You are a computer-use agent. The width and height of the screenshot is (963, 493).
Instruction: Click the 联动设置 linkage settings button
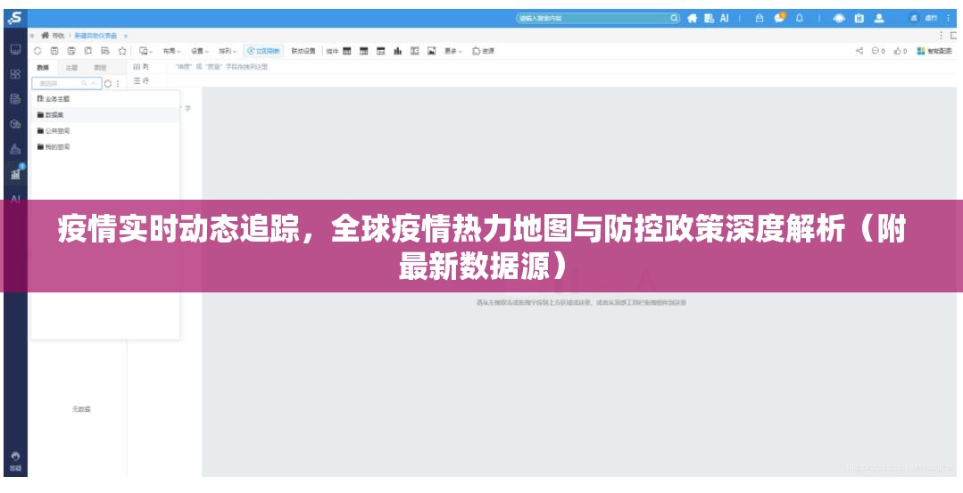click(x=303, y=51)
